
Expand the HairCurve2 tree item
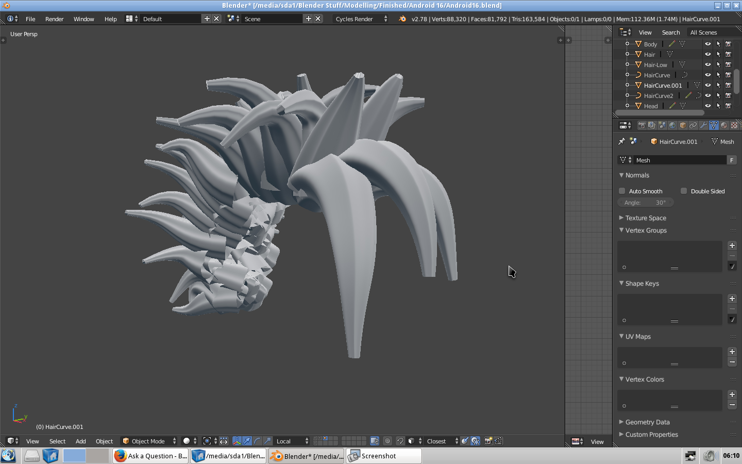[627, 95]
